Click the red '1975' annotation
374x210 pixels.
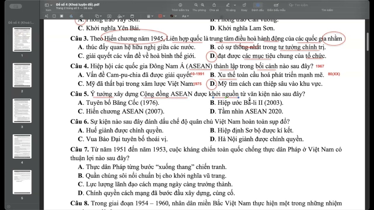click(198, 84)
